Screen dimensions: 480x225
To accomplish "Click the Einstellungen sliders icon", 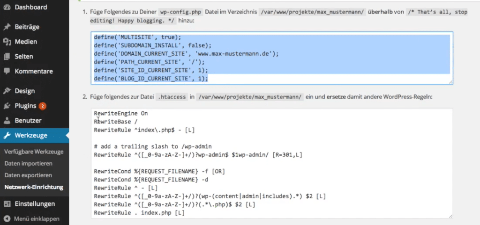I will click(7, 204).
